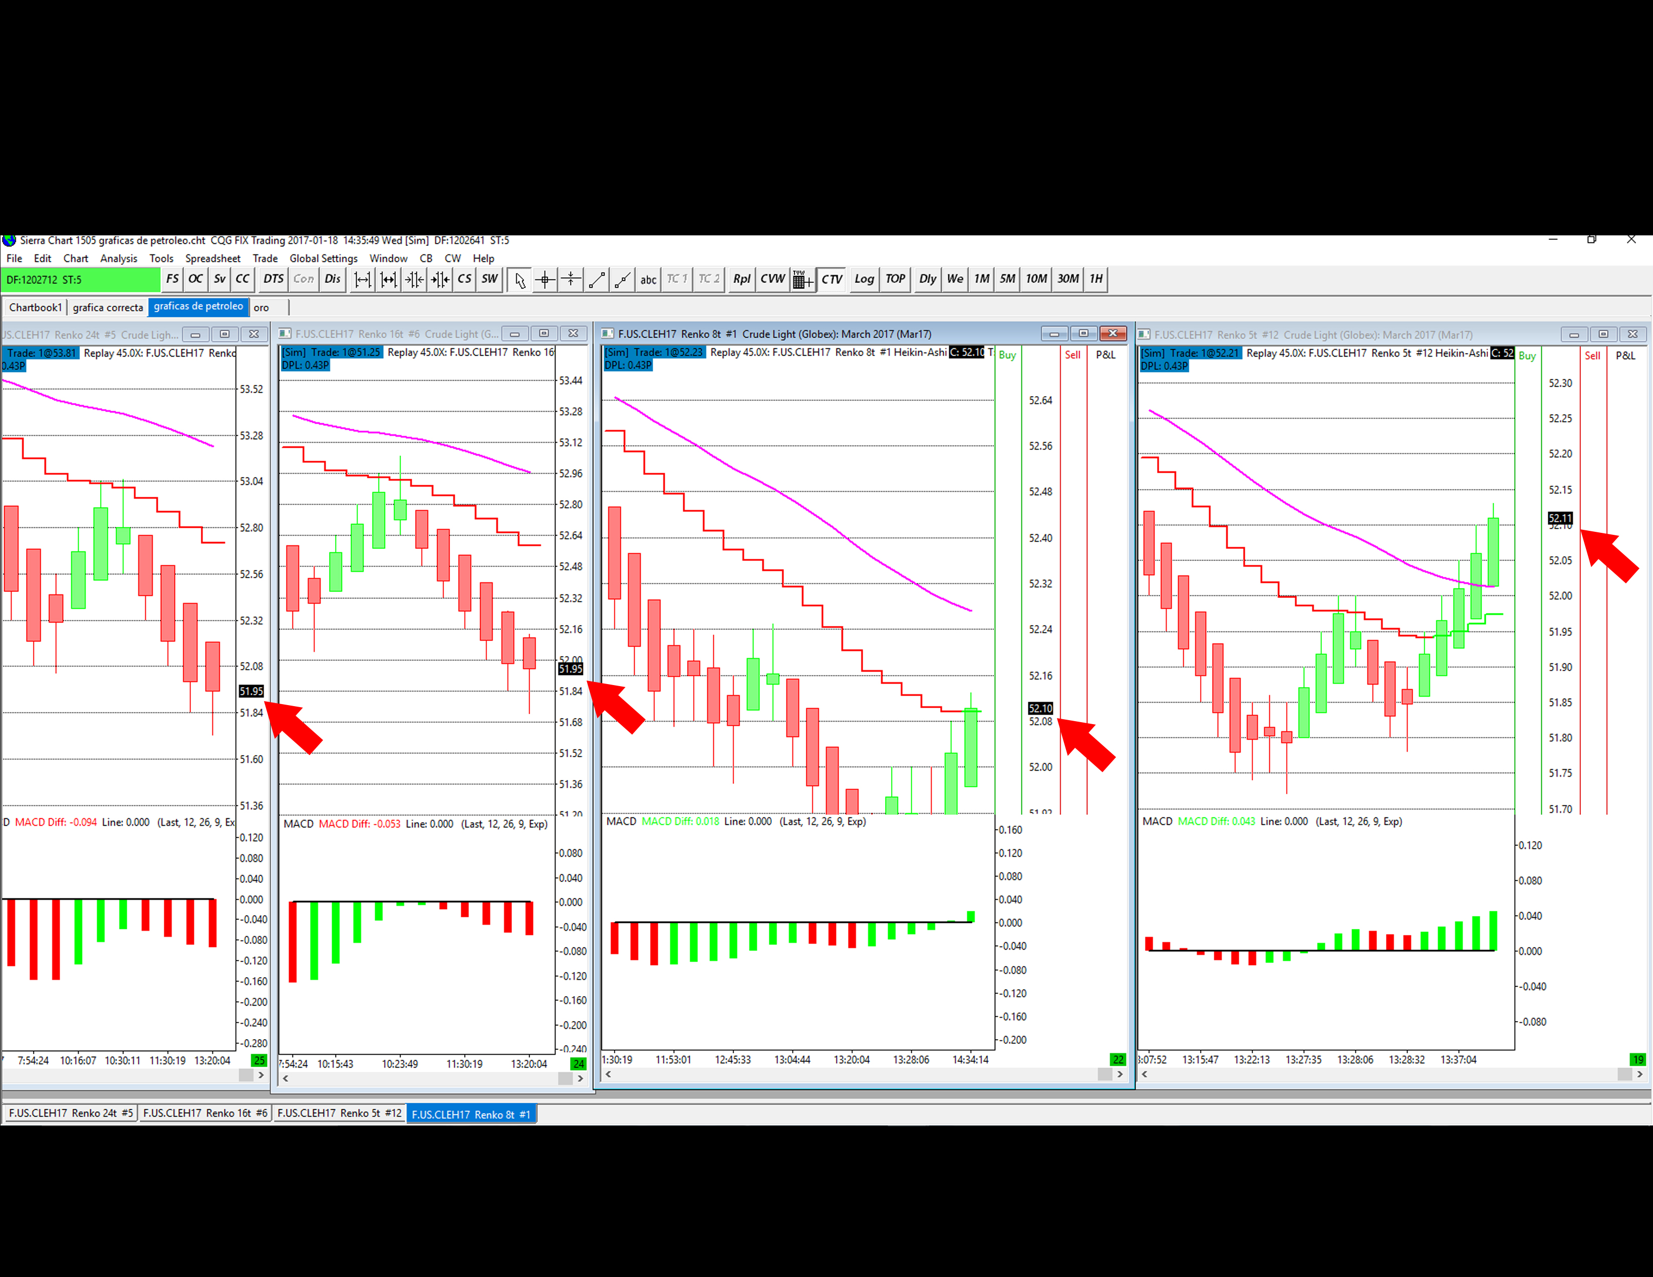1653x1277 pixels.
Task: Activate the chart values crosshair tool
Action: (x=545, y=279)
